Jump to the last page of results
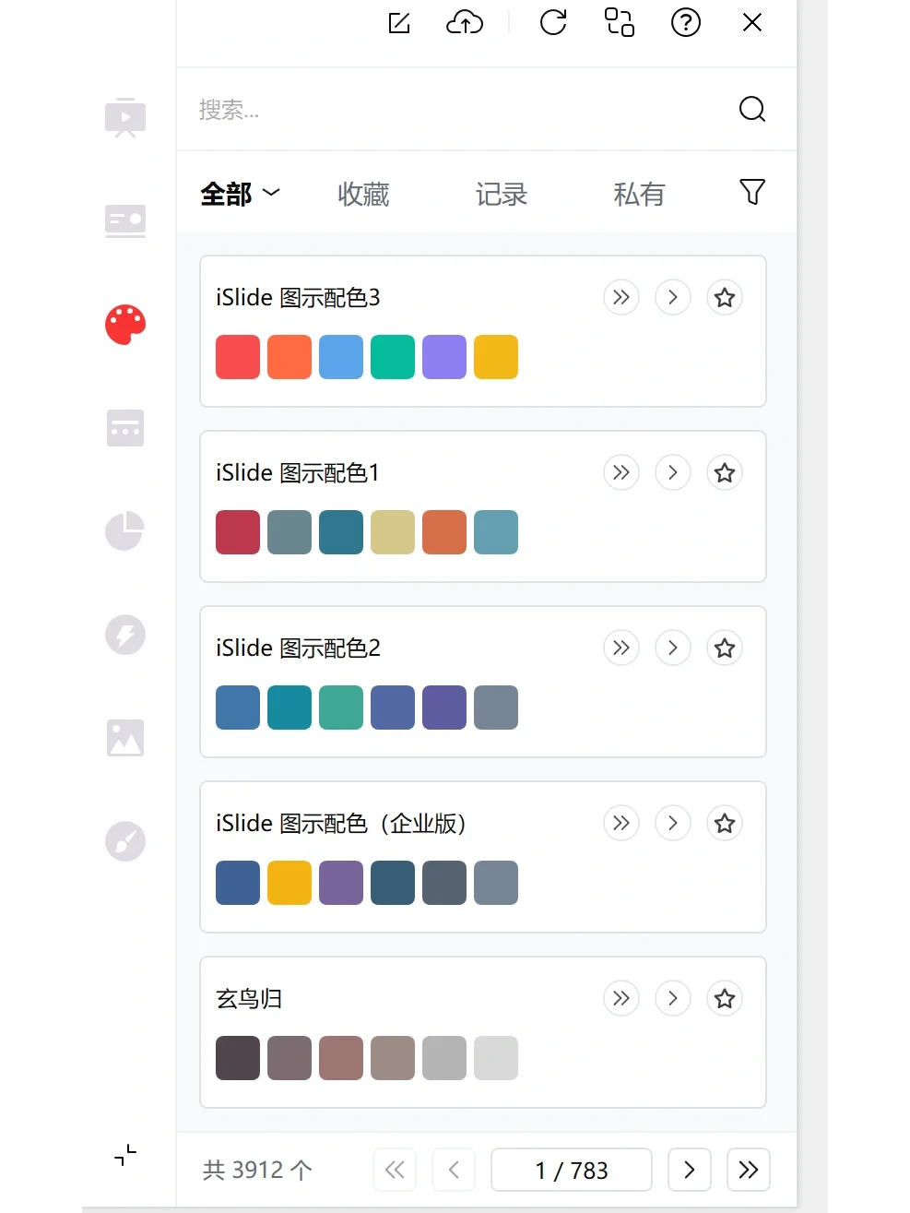 coord(749,1170)
